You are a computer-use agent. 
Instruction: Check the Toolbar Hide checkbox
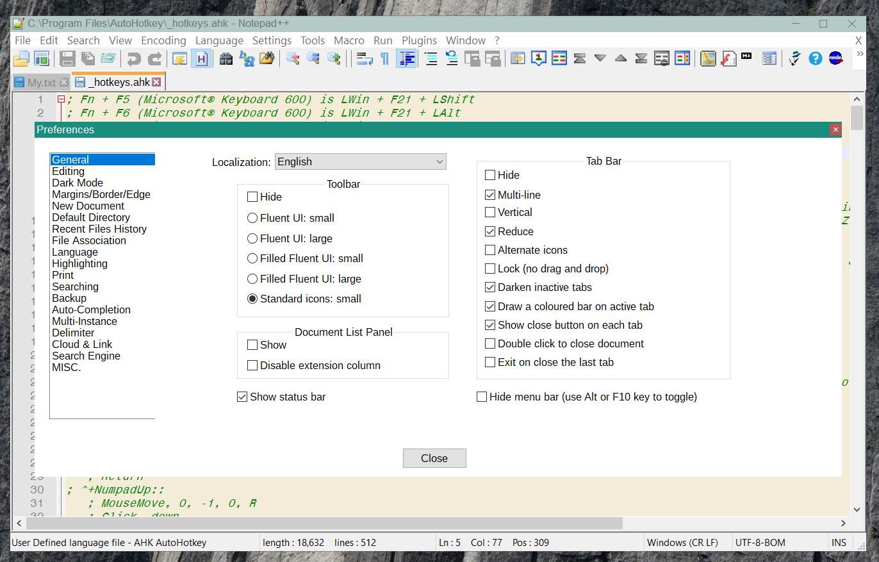point(252,197)
